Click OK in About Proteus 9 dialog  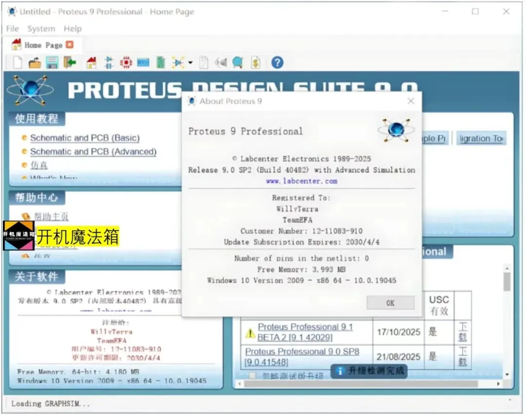pos(391,303)
